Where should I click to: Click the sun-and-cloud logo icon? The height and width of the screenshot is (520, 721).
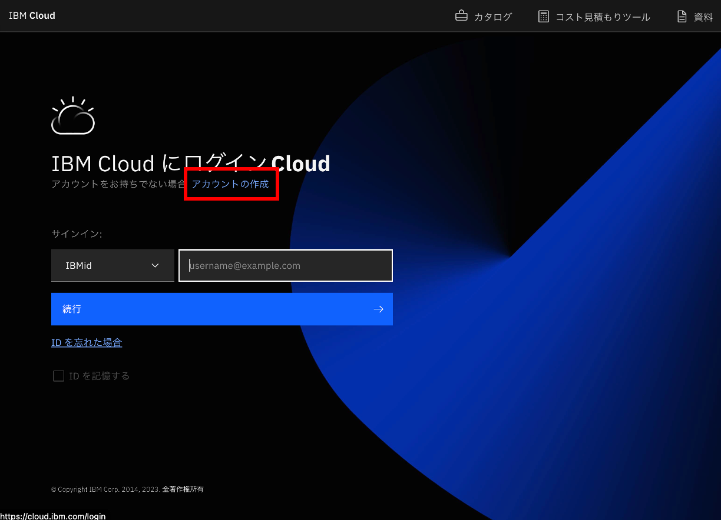73,116
